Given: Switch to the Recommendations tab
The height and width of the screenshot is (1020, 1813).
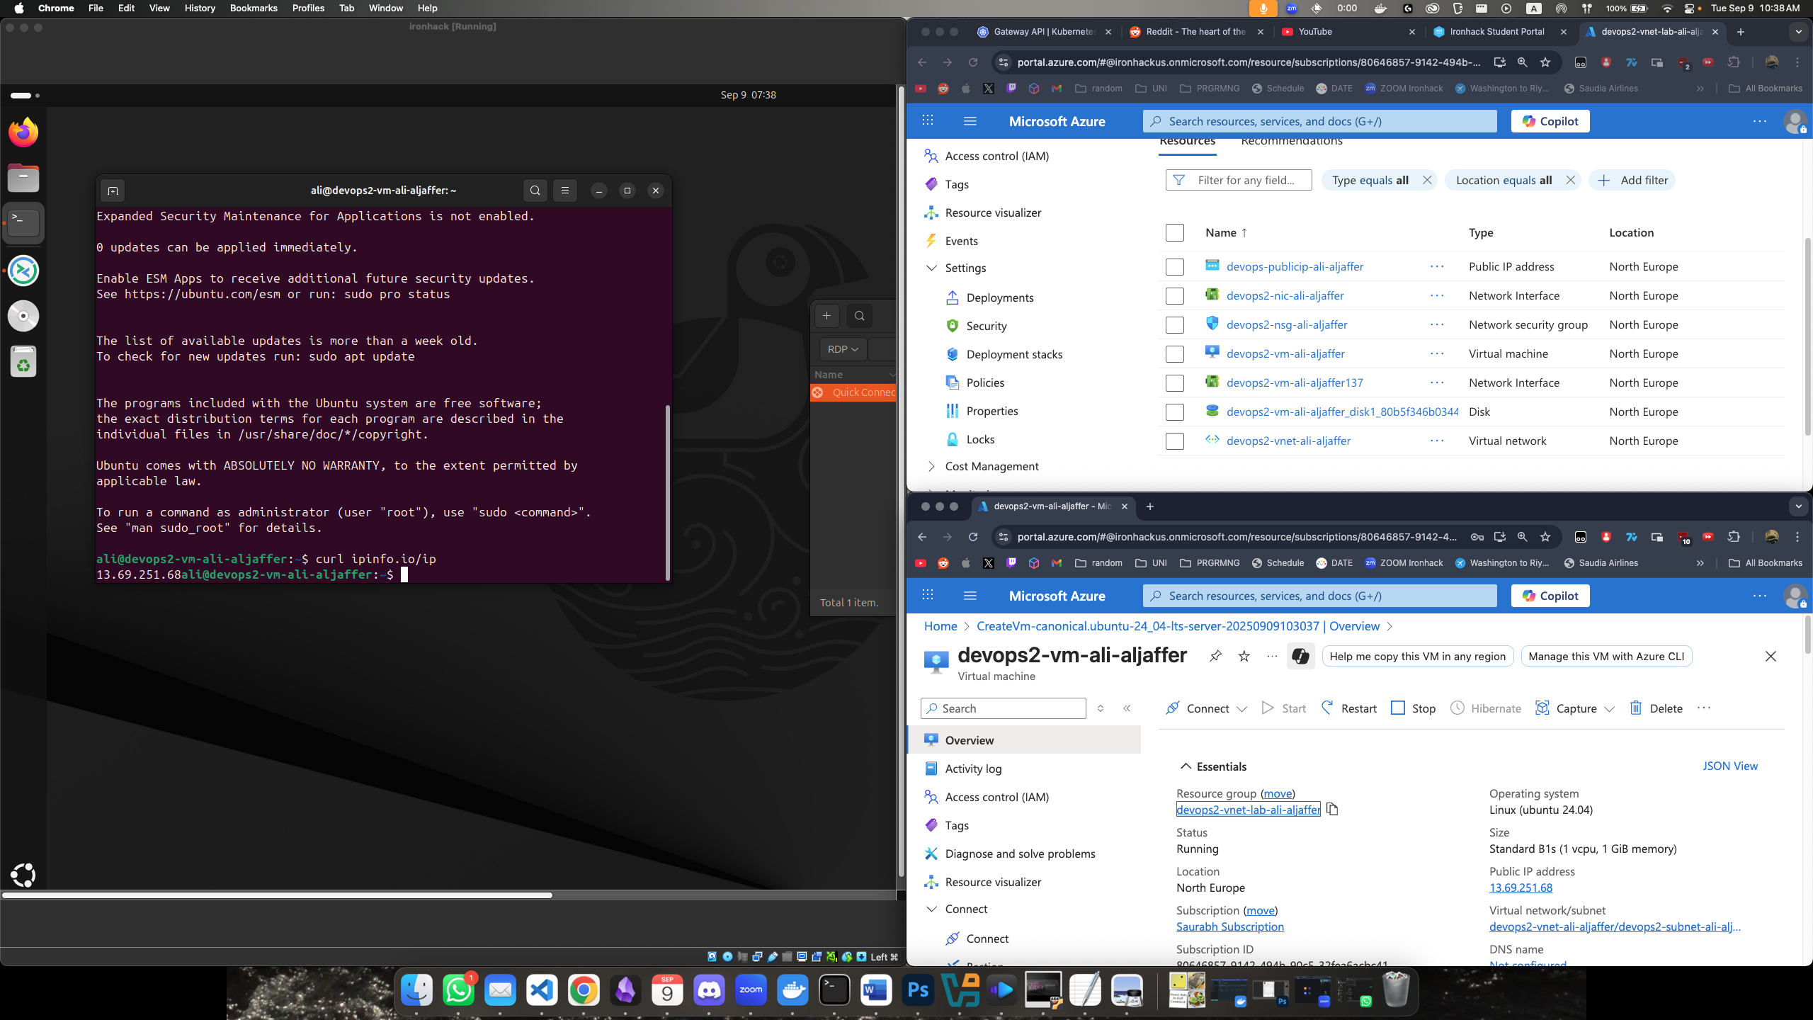Looking at the screenshot, I should point(1291,140).
